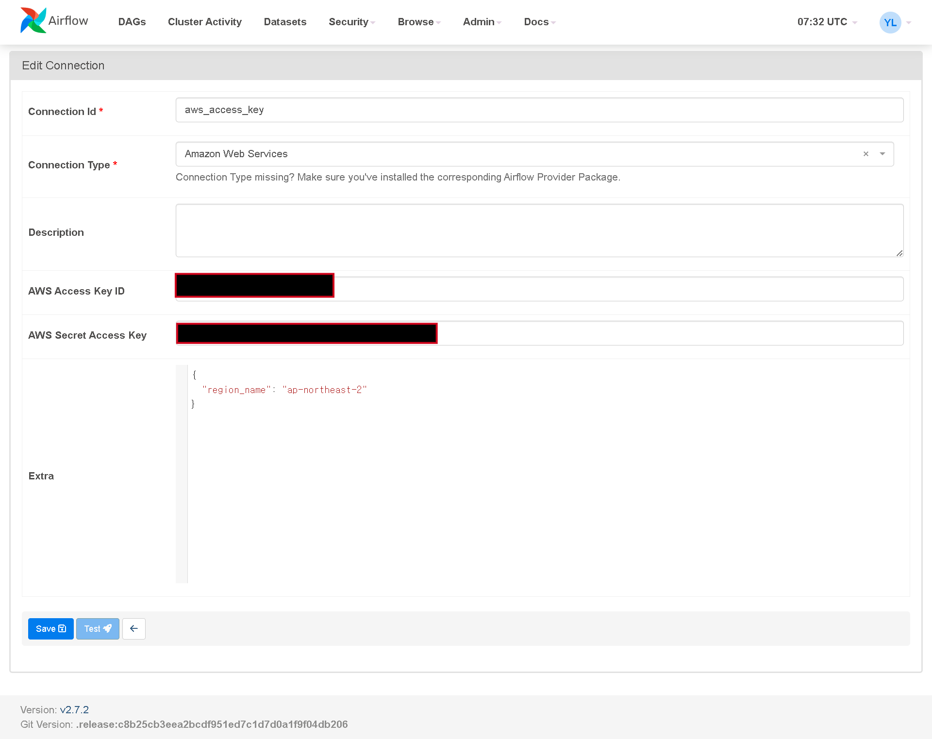Click inside the Description text area

(539, 230)
